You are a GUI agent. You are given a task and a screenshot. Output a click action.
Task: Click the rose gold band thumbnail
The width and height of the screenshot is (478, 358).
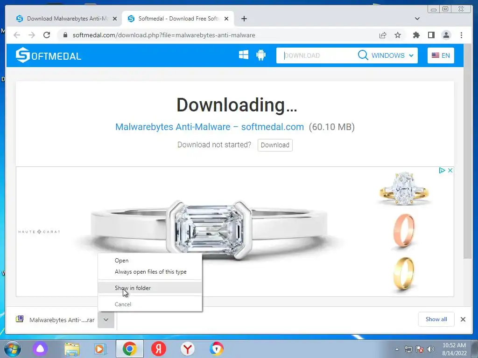pyautogui.click(x=404, y=231)
